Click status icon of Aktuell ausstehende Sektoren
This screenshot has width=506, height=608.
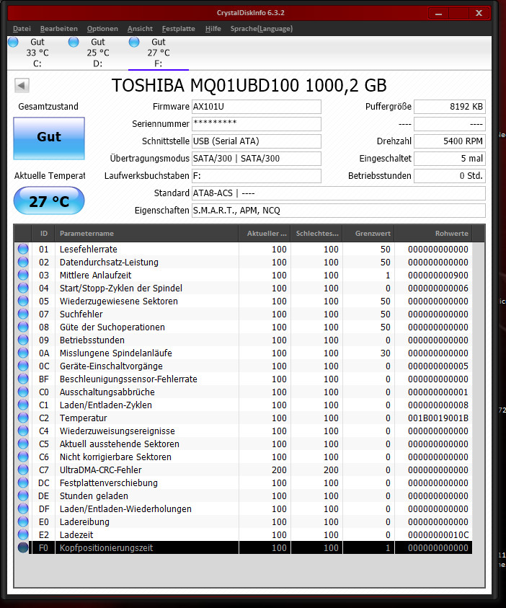click(23, 444)
